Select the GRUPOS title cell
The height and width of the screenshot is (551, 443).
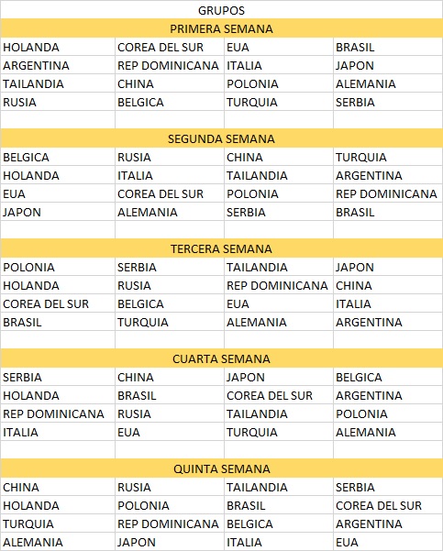222,10
